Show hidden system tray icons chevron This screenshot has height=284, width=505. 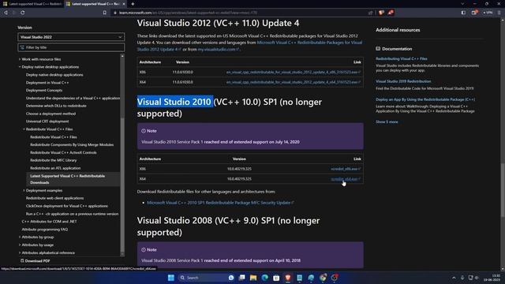[x=454, y=278]
